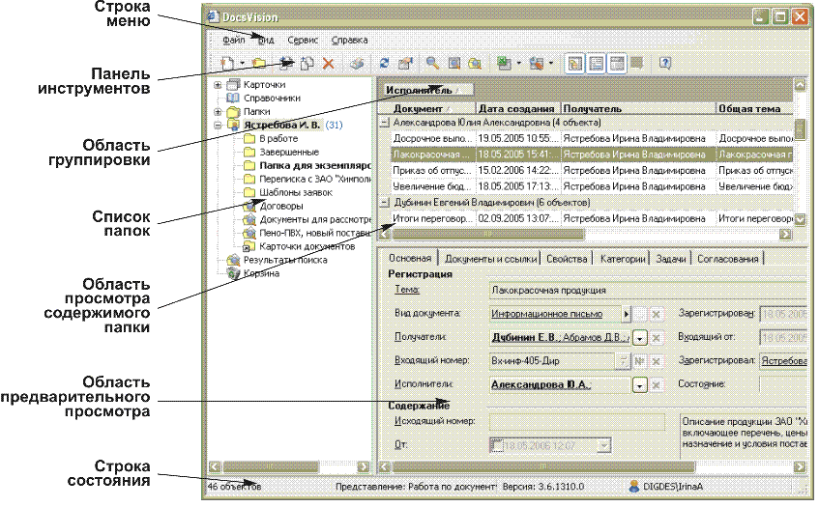Switch to the Задачи tab
The image size is (819, 507).
[x=671, y=259]
